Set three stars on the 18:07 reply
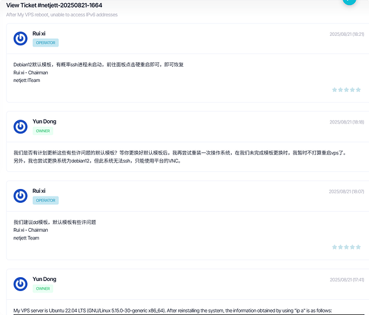Viewport: 369px width, 315px height. (x=346, y=247)
